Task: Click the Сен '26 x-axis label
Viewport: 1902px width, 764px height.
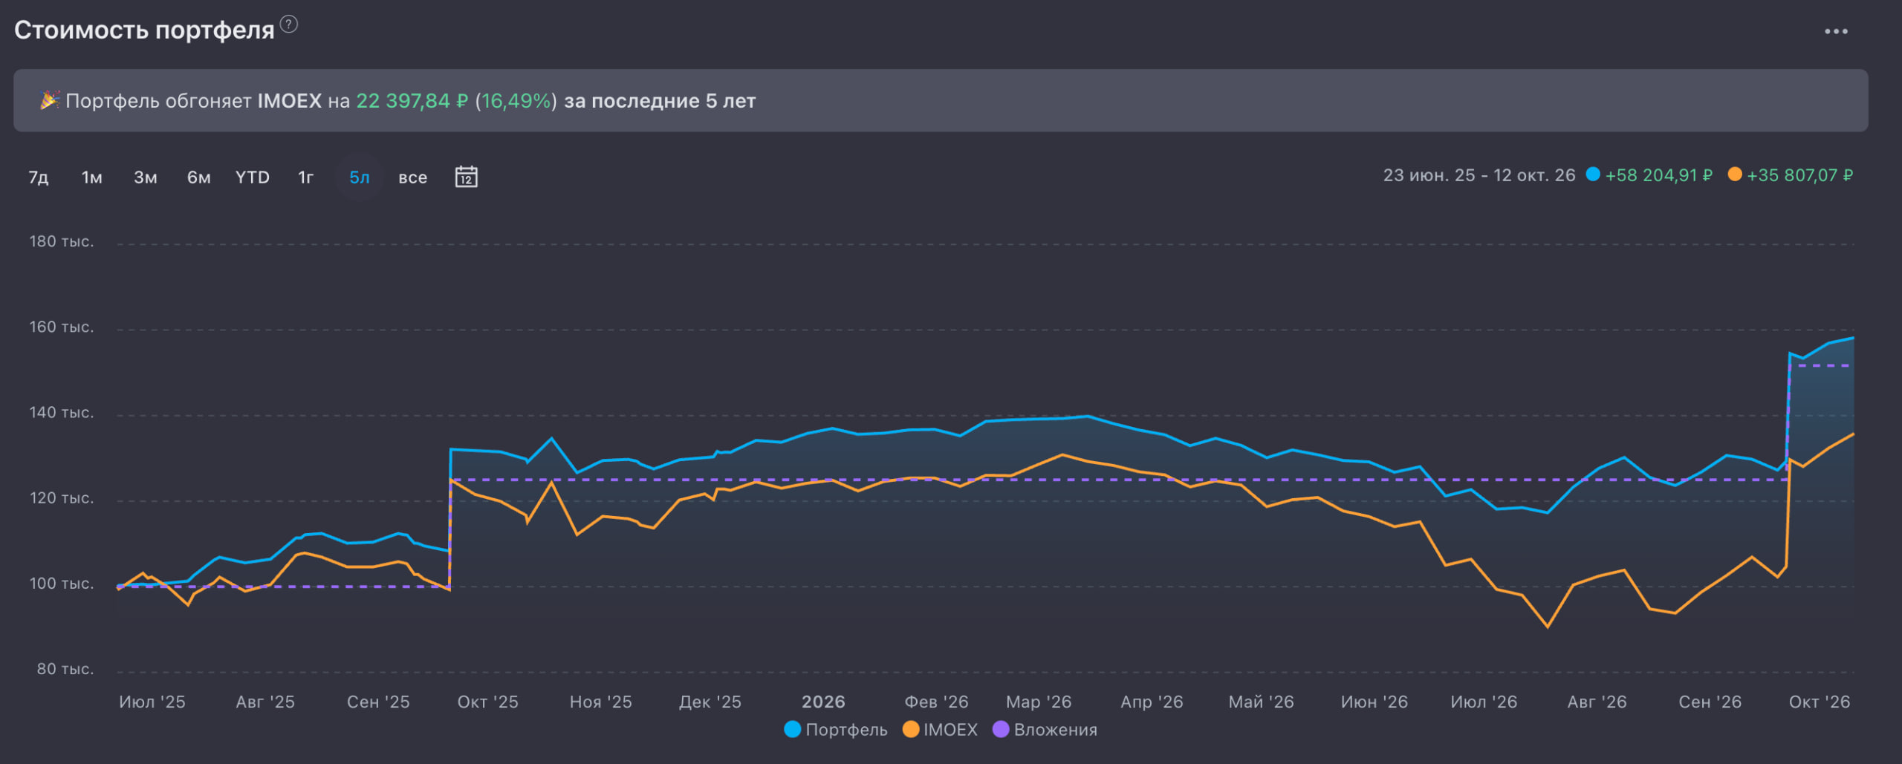Action: click(x=1710, y=702)
